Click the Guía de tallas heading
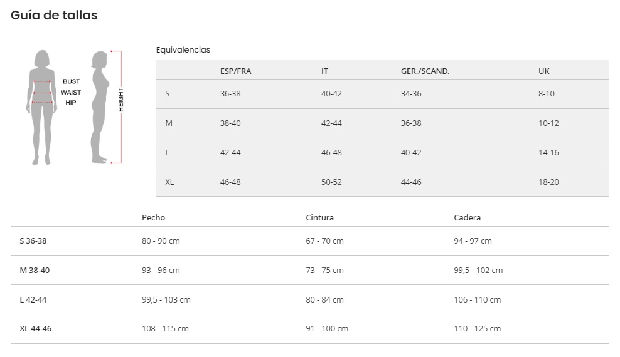The image size is (620, 357). (54, 15)
